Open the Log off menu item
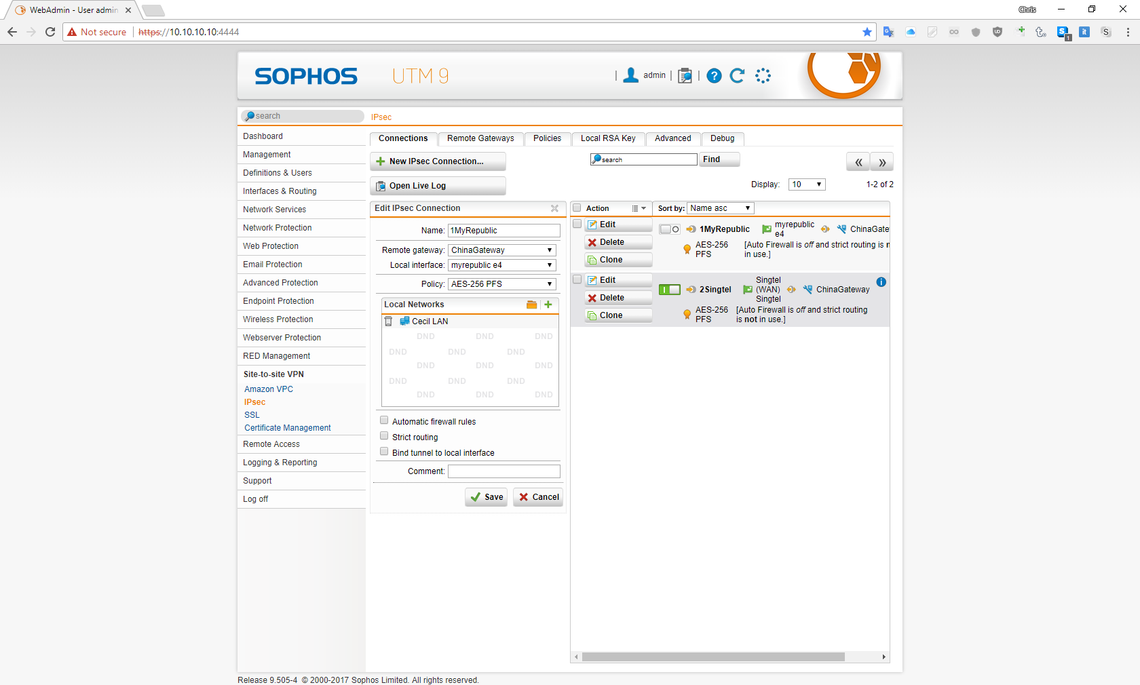This screenshot has height=685, width=1140. click(x=256, y=499)
